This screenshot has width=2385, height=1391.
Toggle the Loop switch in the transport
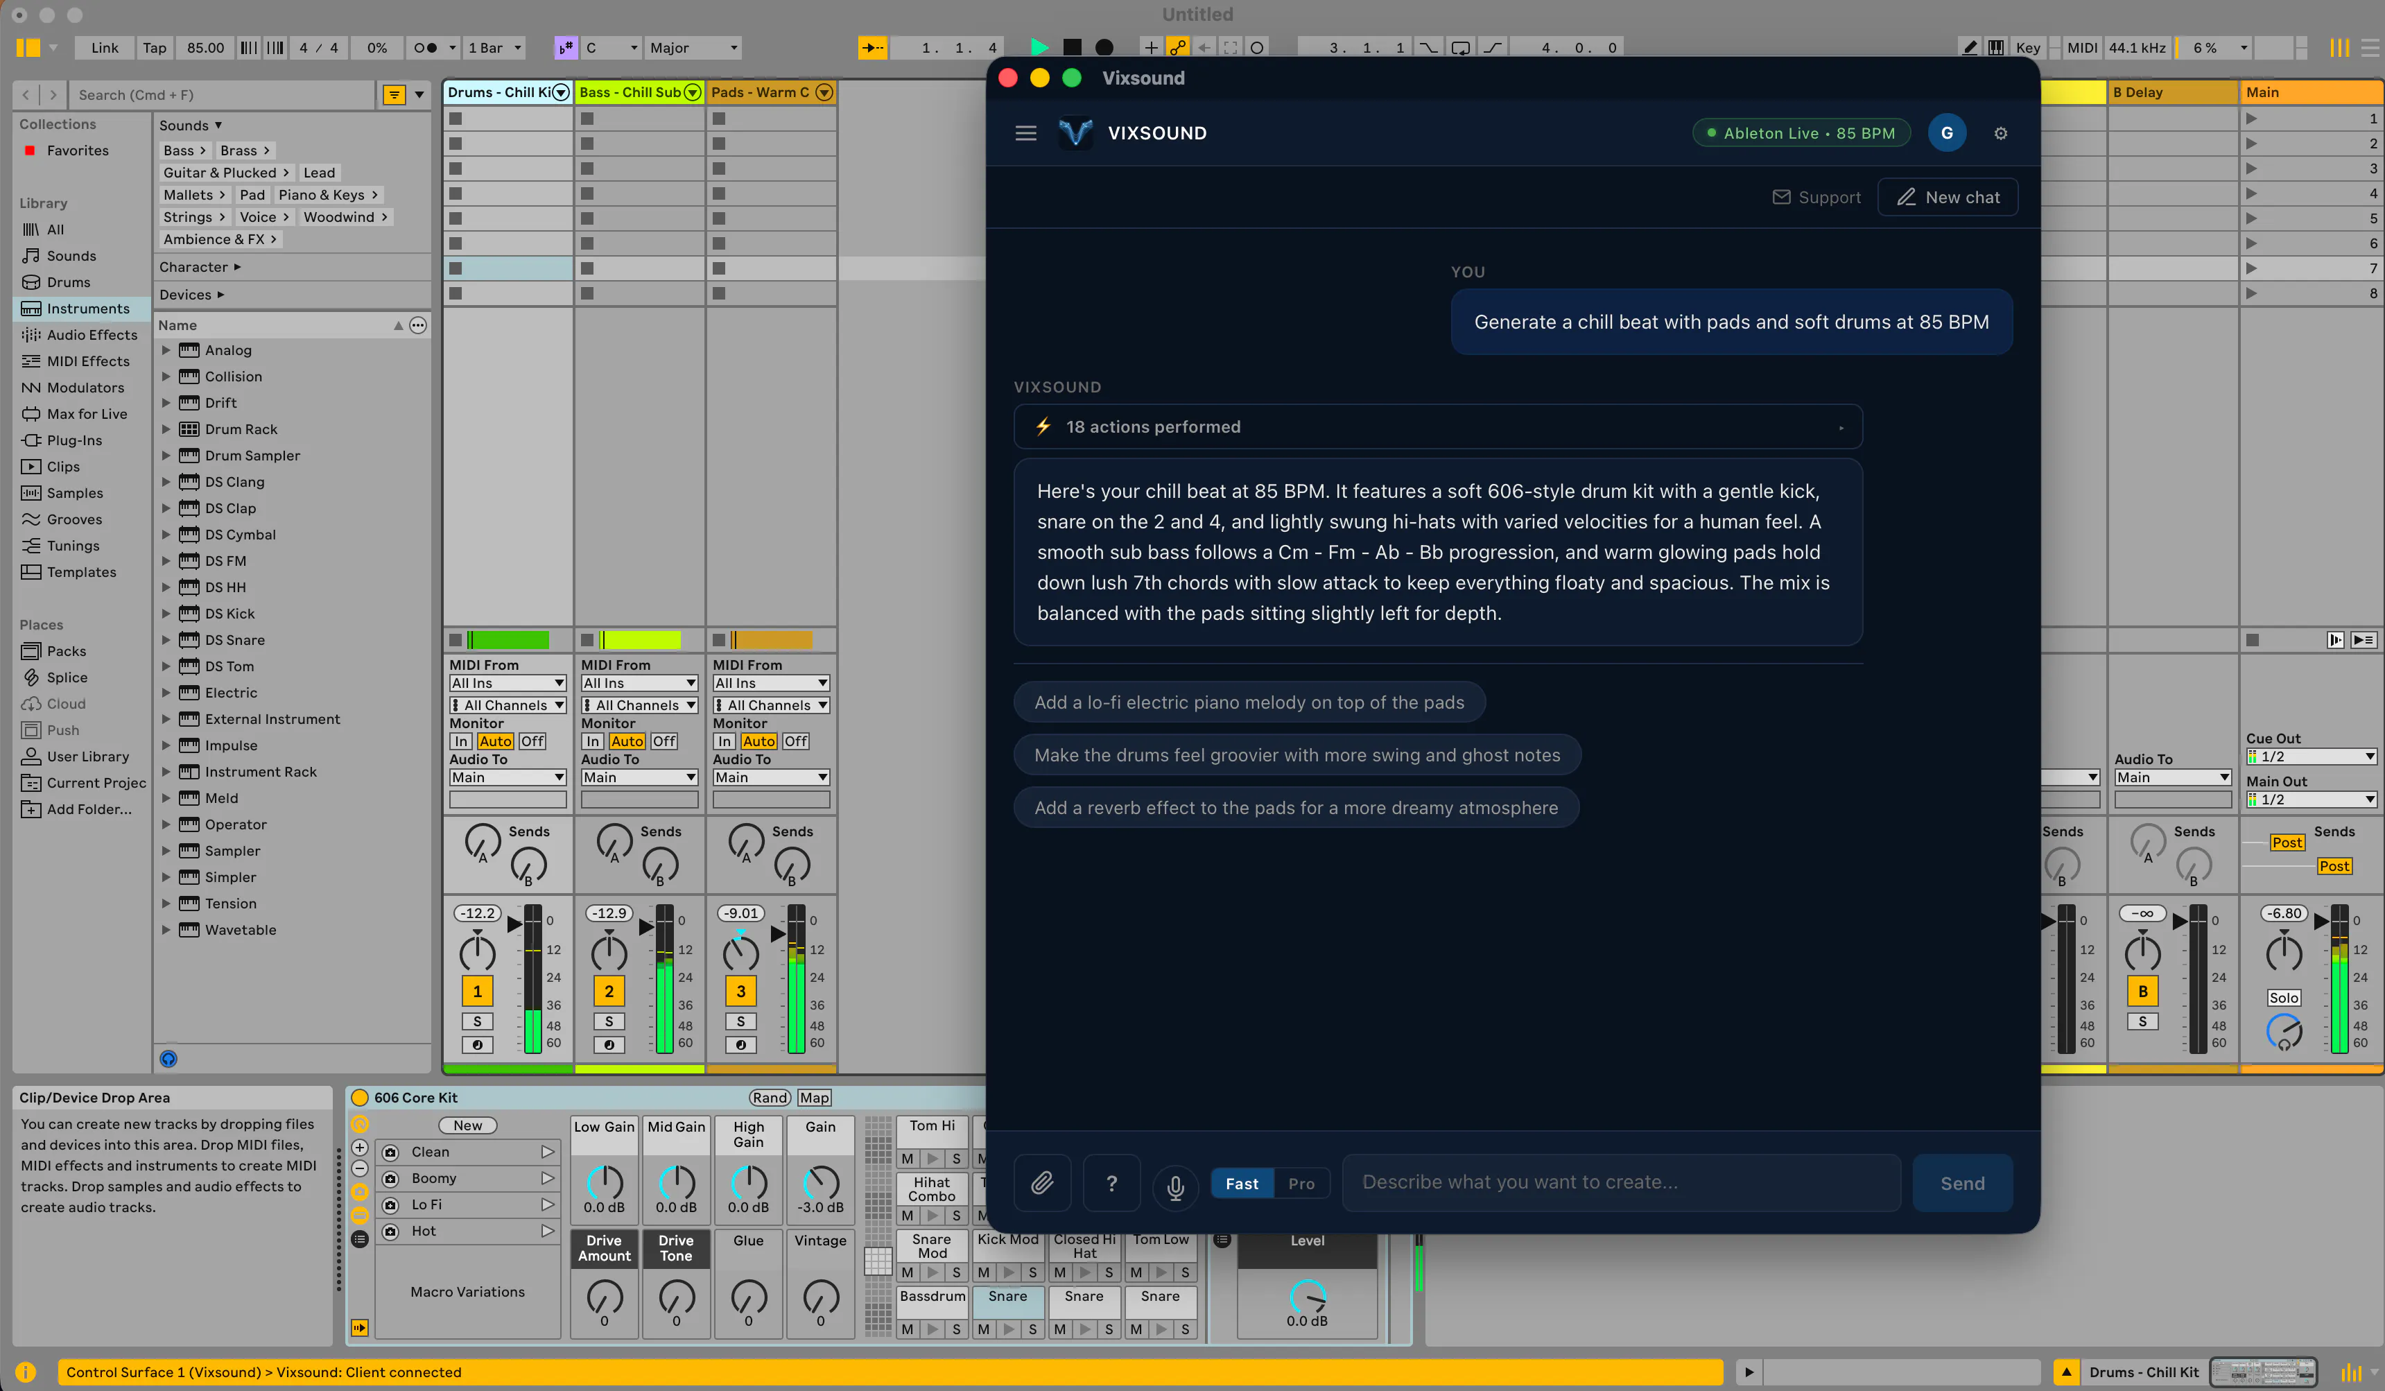tap(1460, 47)
